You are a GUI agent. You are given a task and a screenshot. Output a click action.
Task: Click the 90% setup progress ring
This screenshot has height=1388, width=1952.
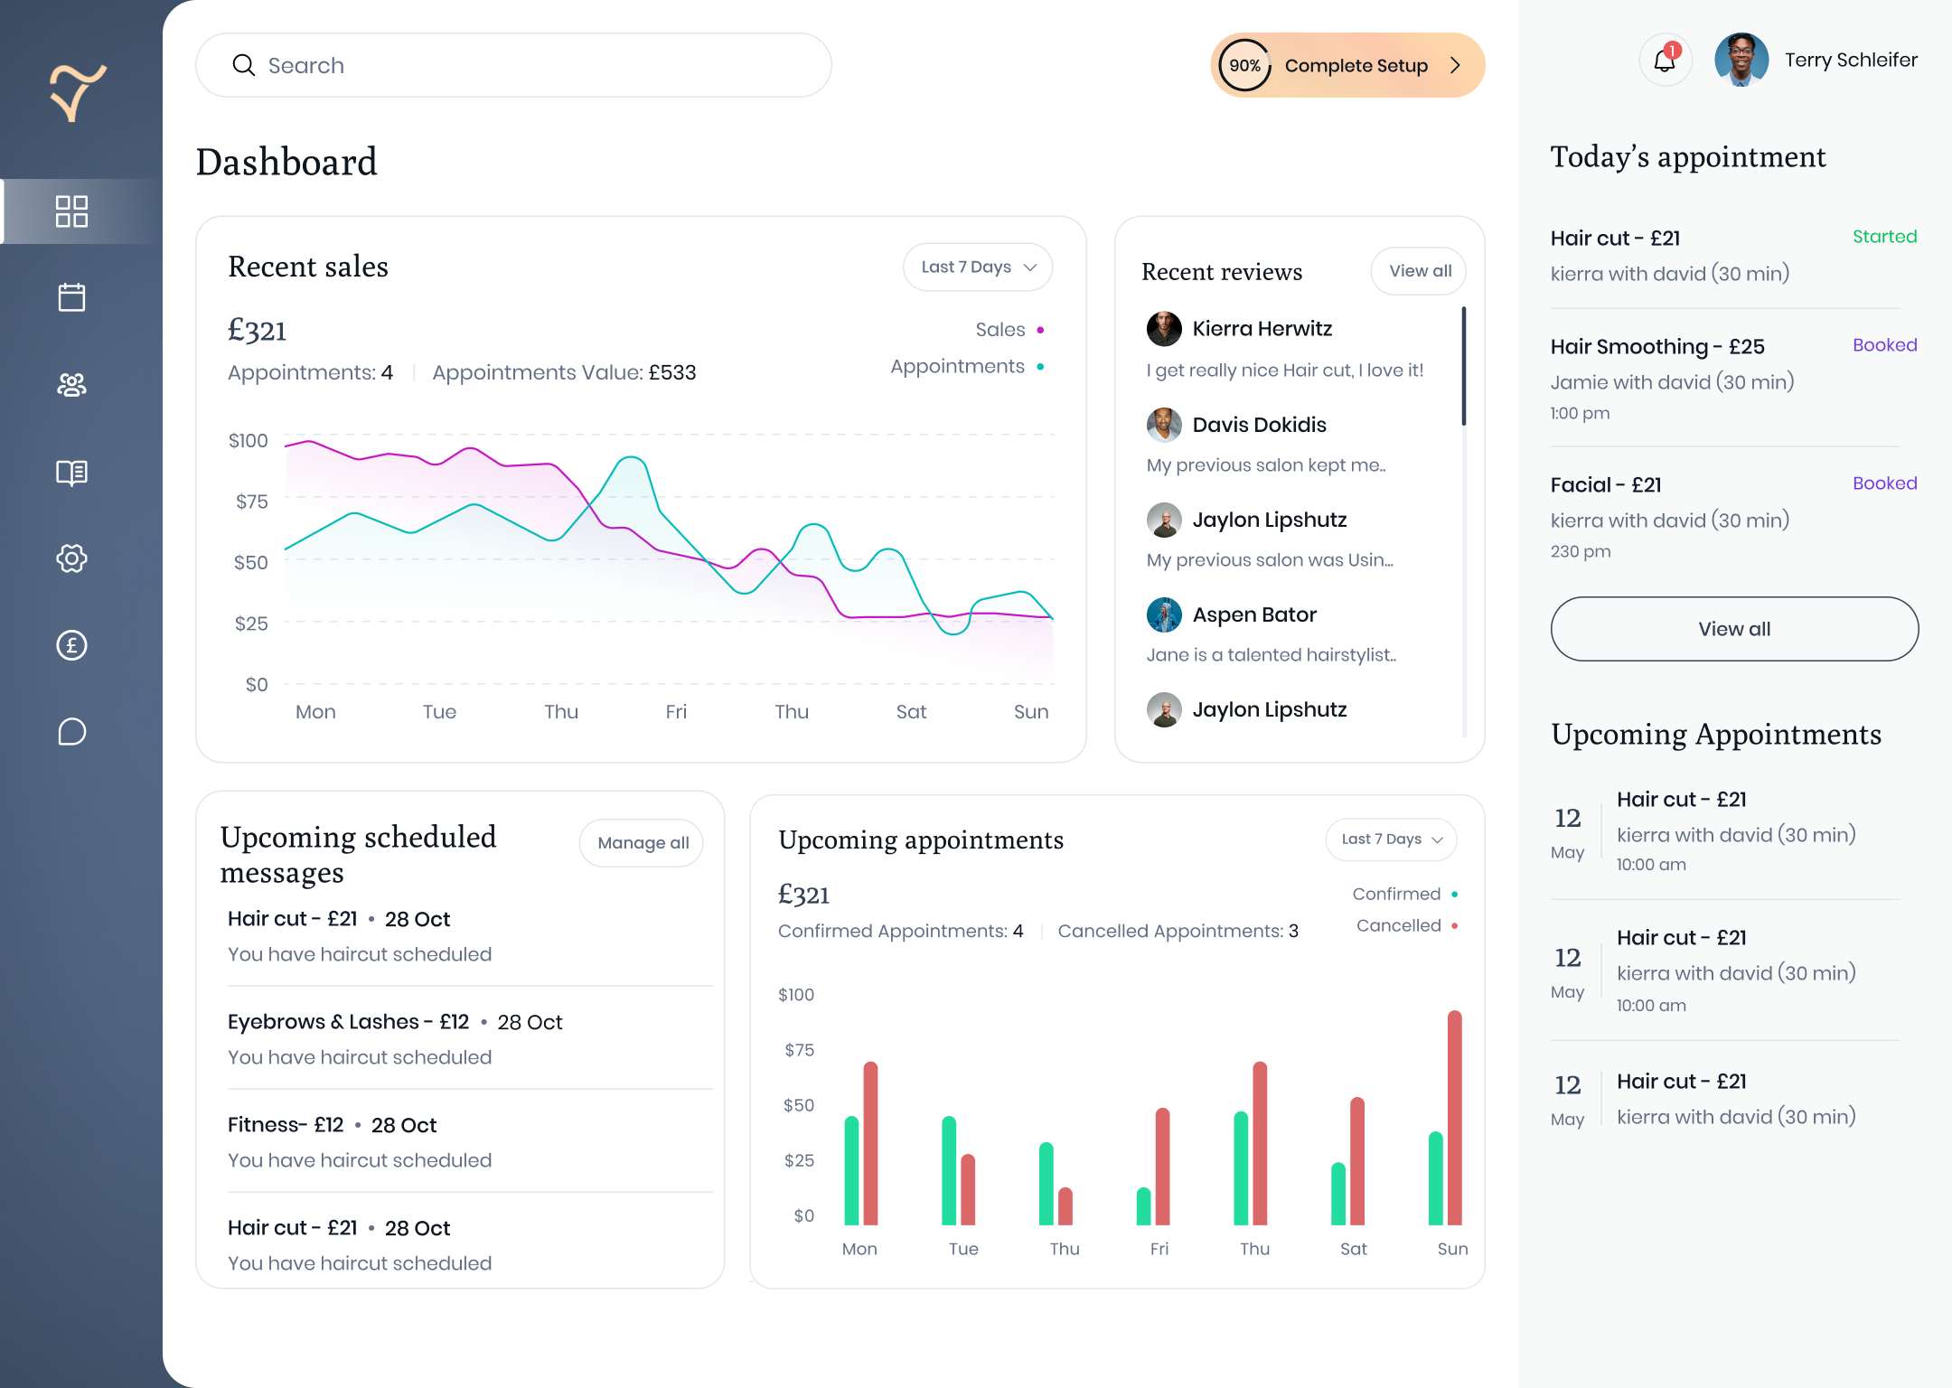pyautogui.click(x=1244, y=65)
